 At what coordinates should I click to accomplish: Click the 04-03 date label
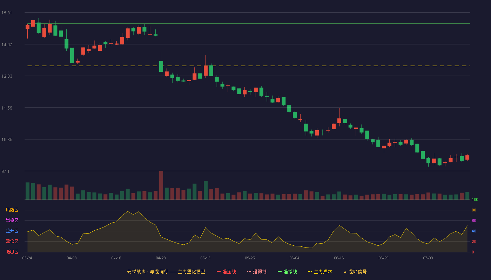72,258
